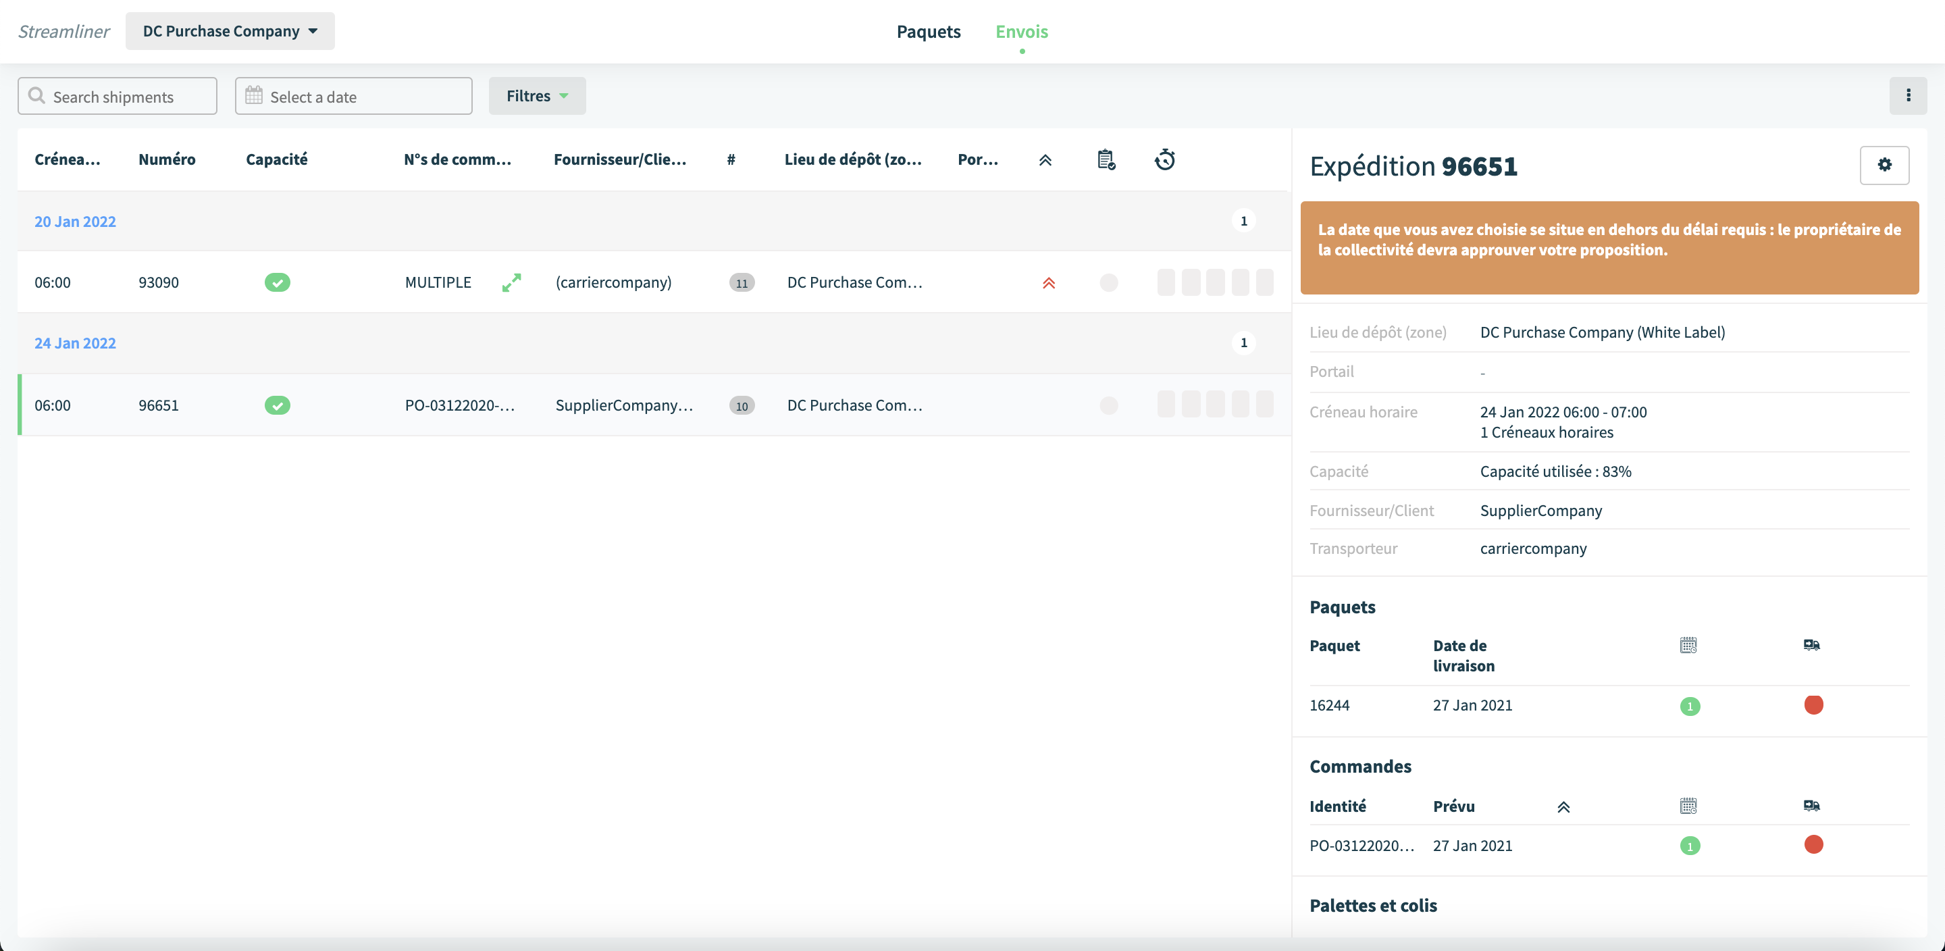1945x951 pixels.
Task: Expand MULTIPLE orders arrows icon on 93090
Action: point(511,282)
